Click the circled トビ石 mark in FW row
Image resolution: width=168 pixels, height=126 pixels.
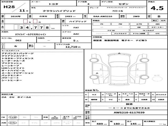pos(12,117)
